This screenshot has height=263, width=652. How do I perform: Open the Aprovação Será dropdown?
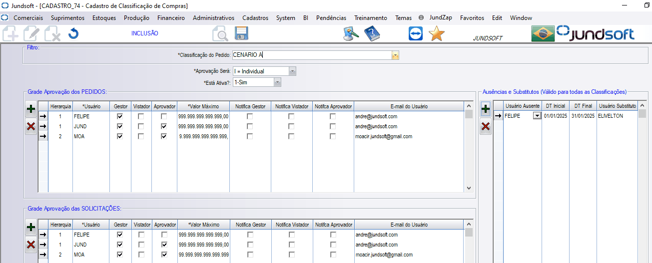coord(293,71)
